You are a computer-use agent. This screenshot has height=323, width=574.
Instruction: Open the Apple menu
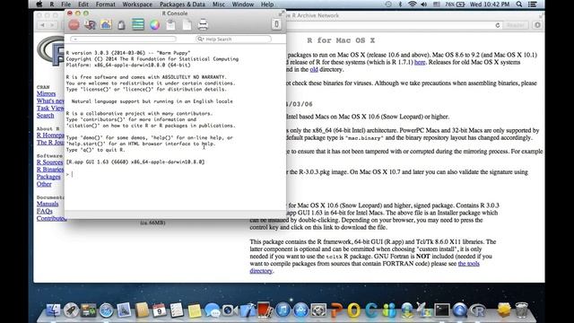coord(39,4)
